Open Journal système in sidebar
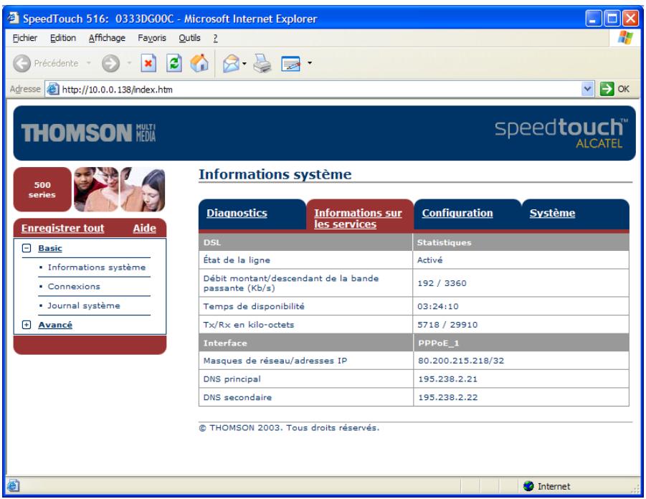The width and height of the screenshot is (646, 499). click(84, 305)
